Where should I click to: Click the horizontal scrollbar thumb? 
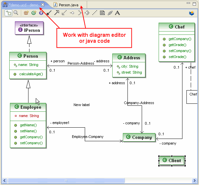[x=66, y=181]
